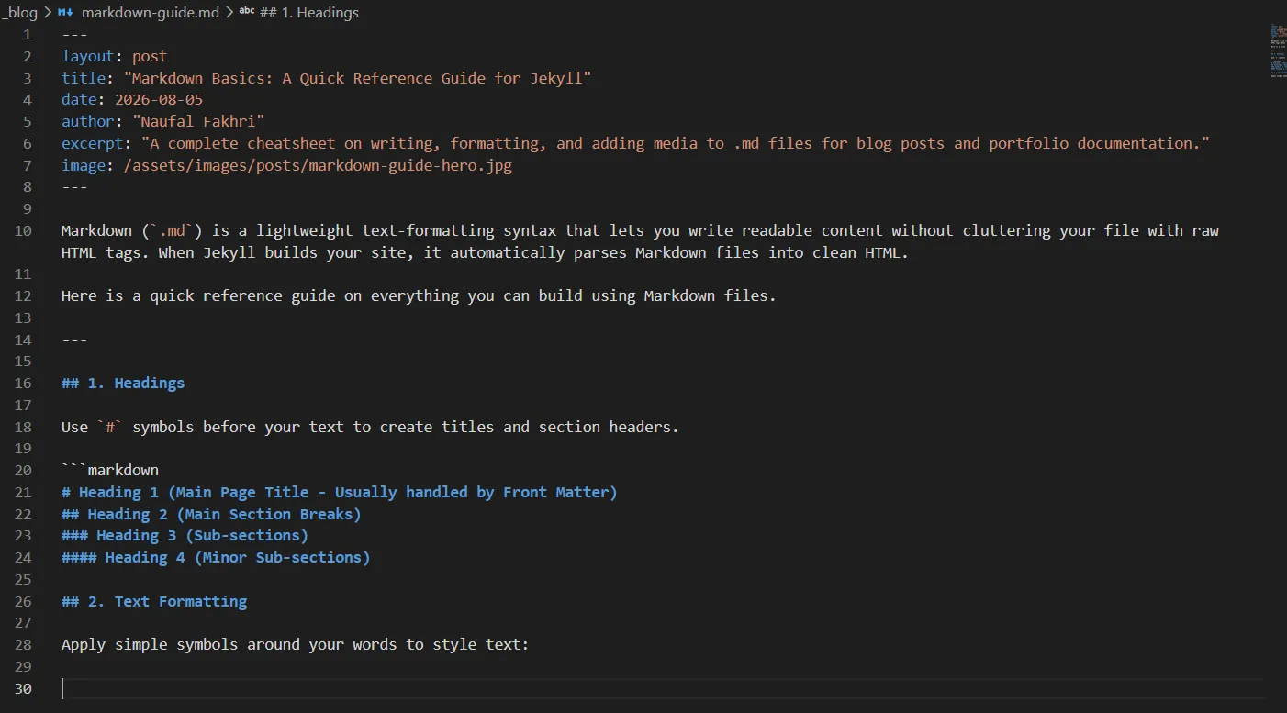Click the '# Heading 1 (Main Page Title' line
This screenshot has height=713, width=1287.
pos(340,492)
